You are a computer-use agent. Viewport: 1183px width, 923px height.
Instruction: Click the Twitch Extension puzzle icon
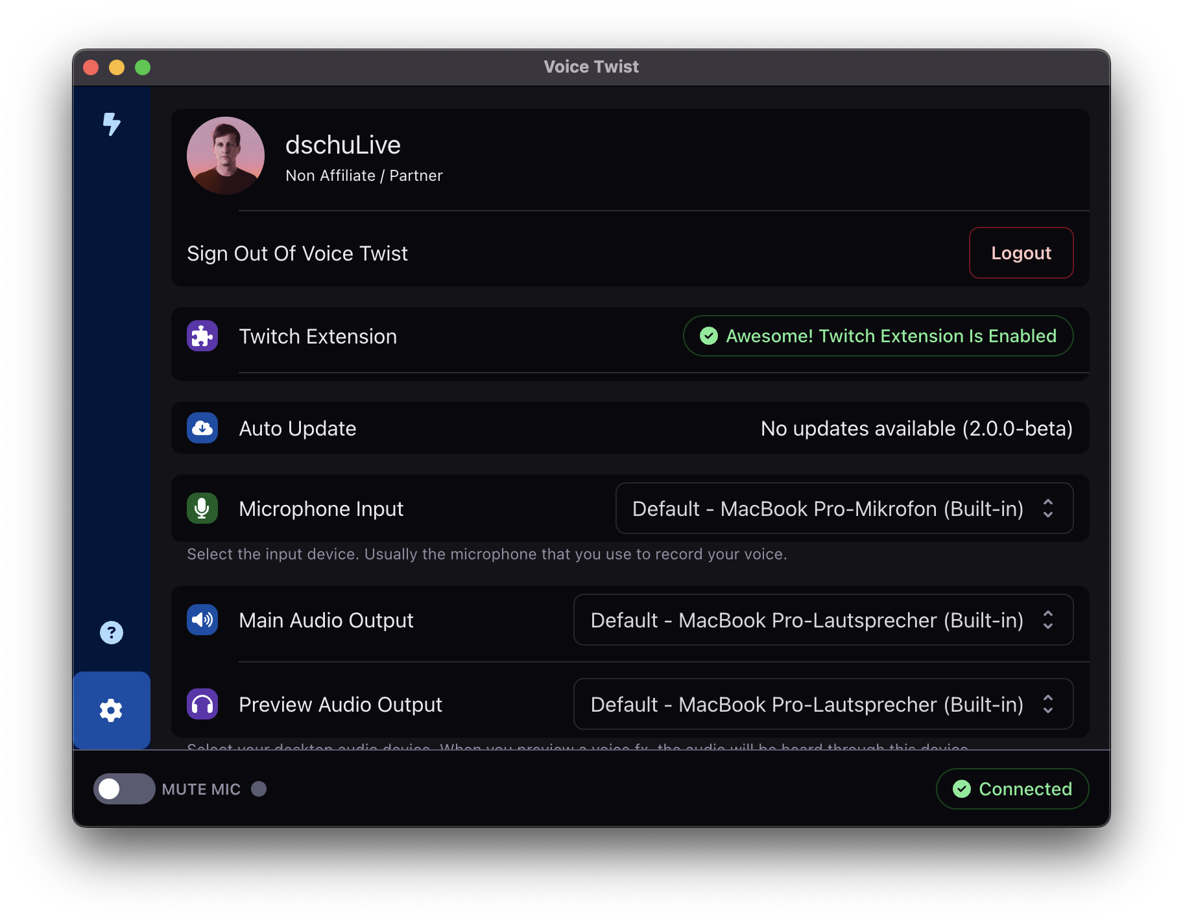(x=202, y=336)
